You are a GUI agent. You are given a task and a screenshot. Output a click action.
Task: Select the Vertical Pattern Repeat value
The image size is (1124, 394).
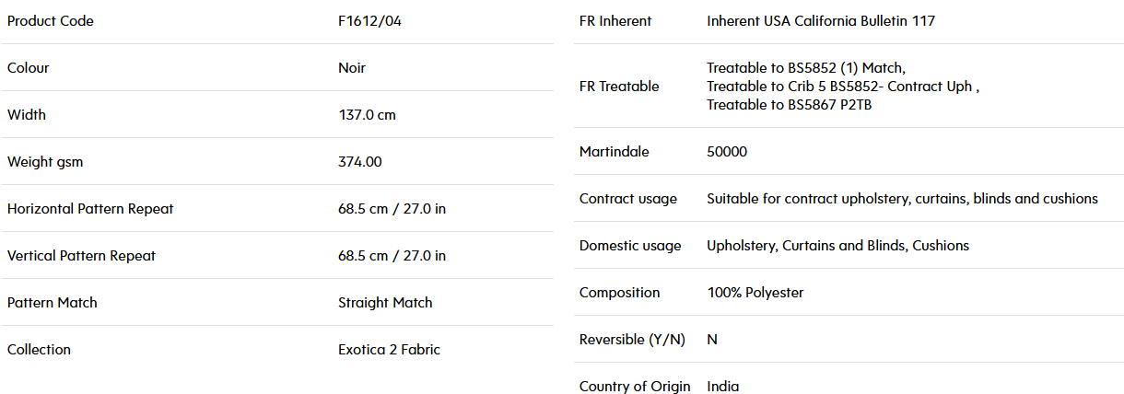(x=392, y=256)
